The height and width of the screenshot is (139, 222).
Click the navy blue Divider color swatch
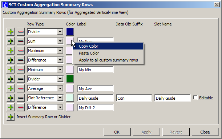(x=70, y=32)
